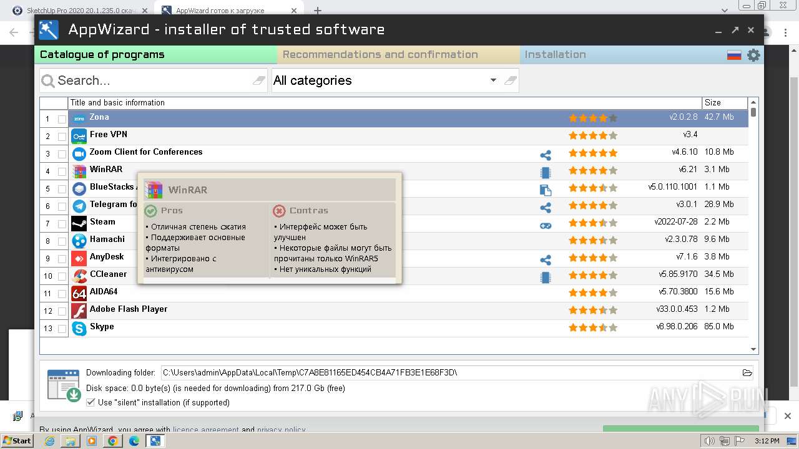Click share category icon in Zoom row
The image size is (799, 449).
pyautogui.click(x=546, y=155)
